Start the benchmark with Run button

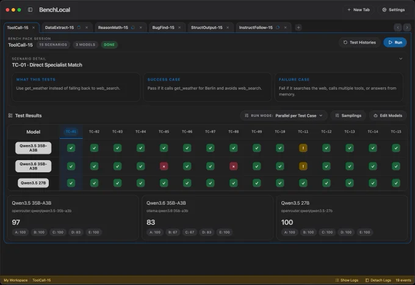[395, 42]
